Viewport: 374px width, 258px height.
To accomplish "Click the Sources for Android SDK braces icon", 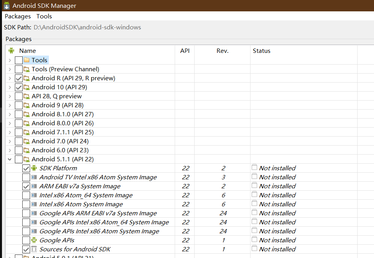I will (x=34, y=249).
